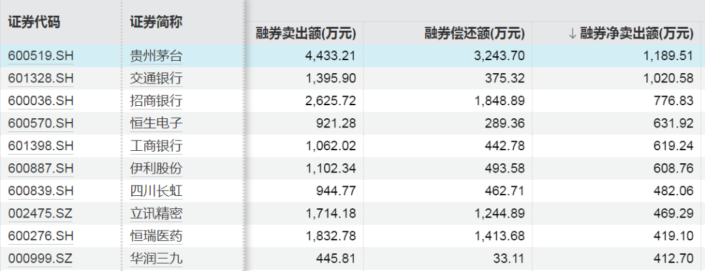705x271 pixels.
Task: Click the value 33.11 in 华润三九 row
Action: click(508, 259)
